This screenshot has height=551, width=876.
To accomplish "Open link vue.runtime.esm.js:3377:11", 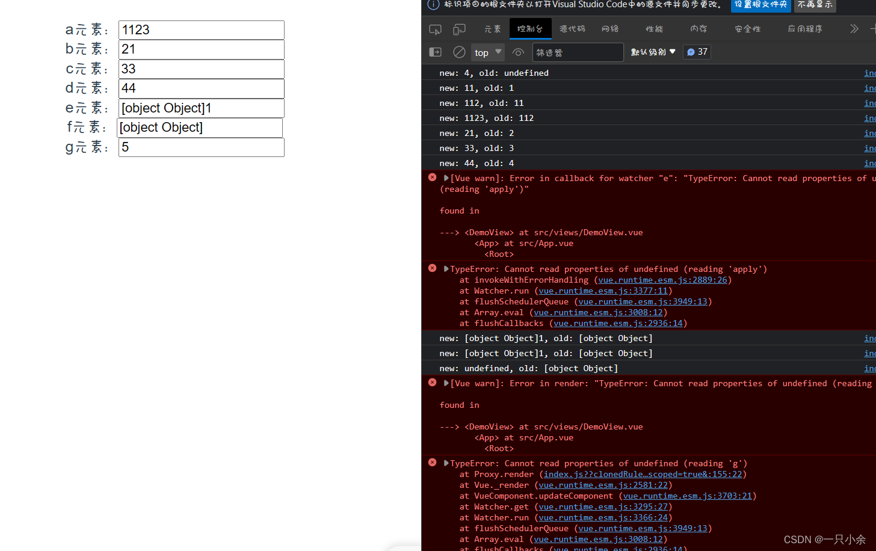I will pyautogui.click(x=603, y=291).
